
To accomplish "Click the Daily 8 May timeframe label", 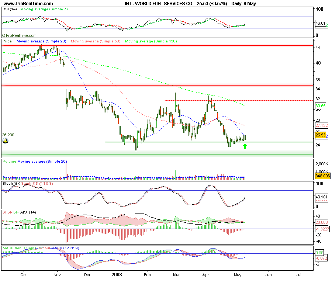I will click(x=244, y=4).
